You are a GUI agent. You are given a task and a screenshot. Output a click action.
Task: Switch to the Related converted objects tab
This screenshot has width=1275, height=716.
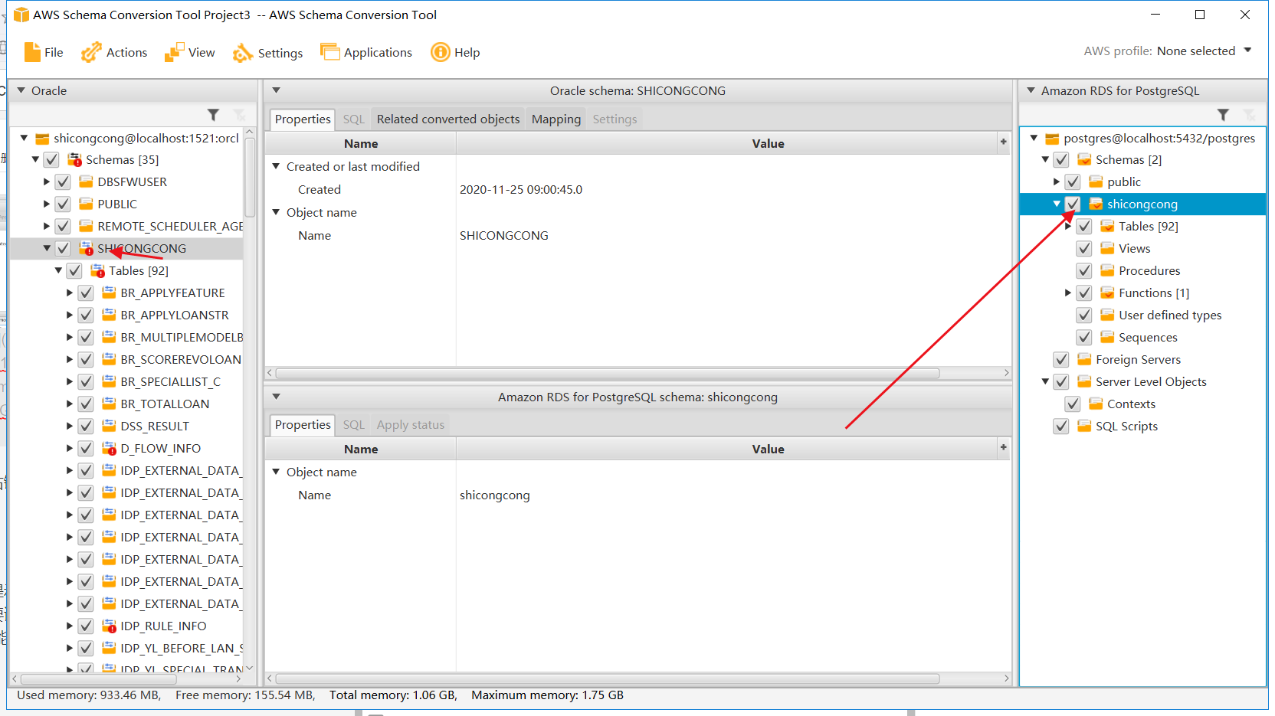(x=448, y=119)
